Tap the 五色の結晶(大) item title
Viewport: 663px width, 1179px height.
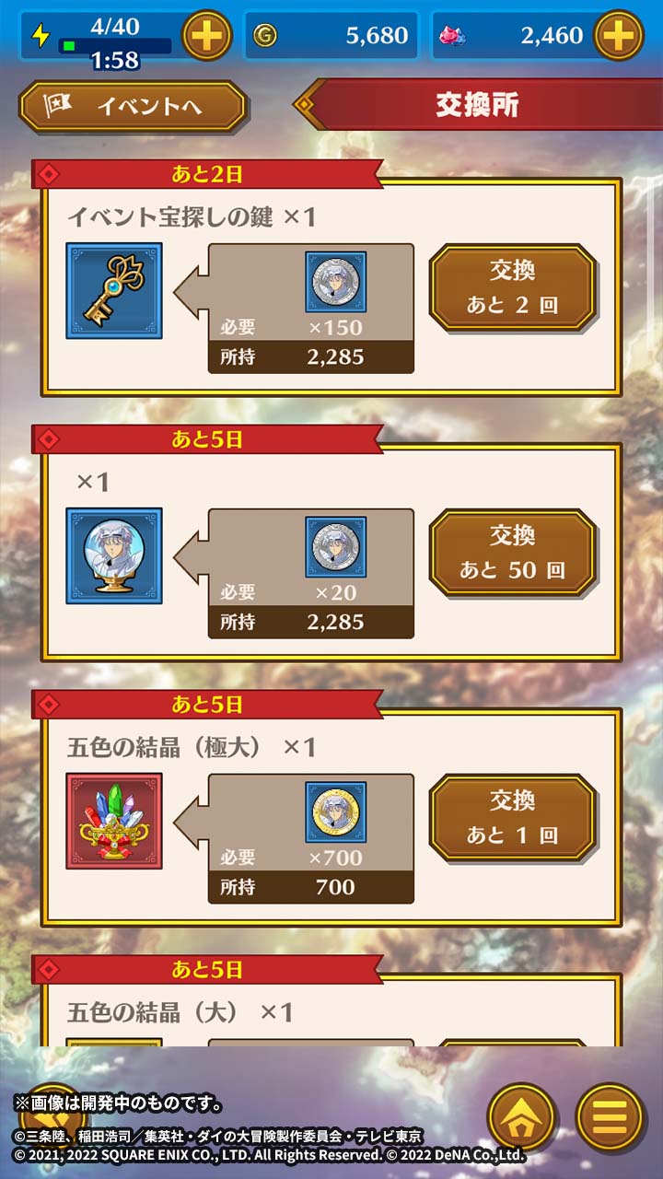pos(180,1012)
